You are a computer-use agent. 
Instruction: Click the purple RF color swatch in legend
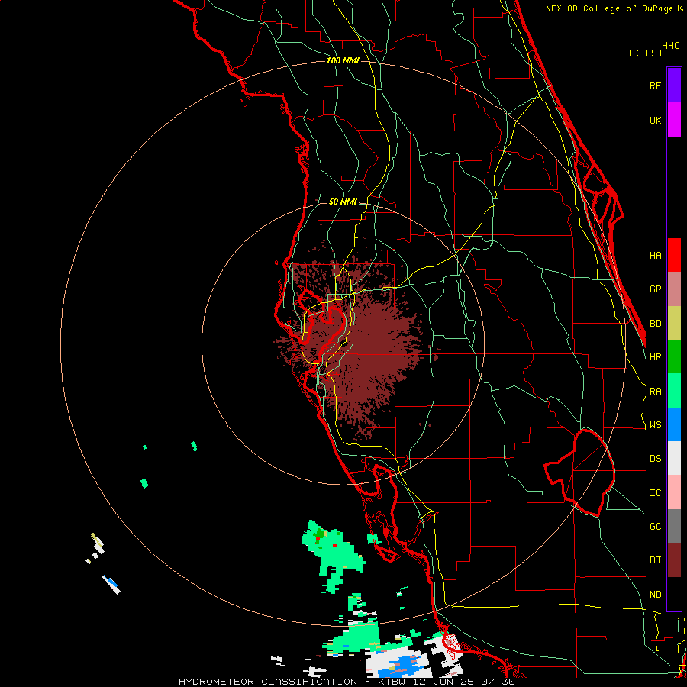(674, 85)
